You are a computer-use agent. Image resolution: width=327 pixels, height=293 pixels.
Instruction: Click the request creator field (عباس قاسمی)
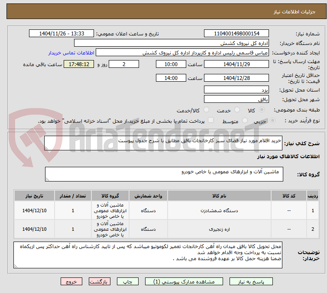[182, 53]
